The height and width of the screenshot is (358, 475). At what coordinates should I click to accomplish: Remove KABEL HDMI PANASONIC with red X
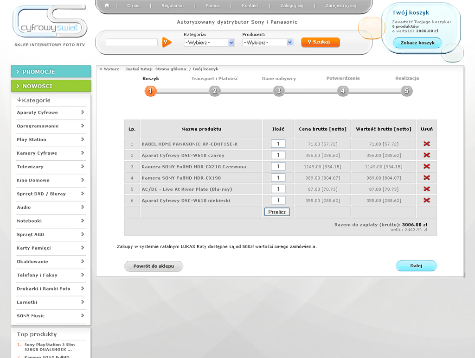pos(426,144)
